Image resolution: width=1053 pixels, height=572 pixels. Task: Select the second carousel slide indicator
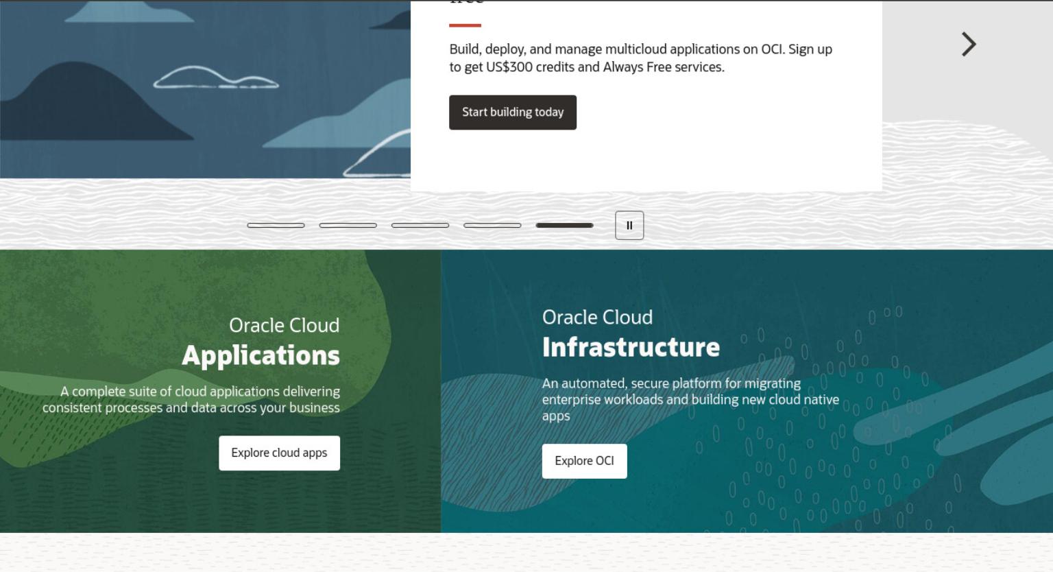click(348, 225)
